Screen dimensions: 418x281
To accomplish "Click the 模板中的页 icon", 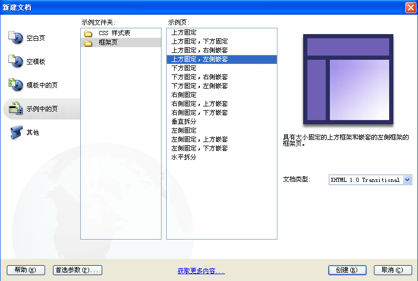I will pyautogui.click(x=16, y=84).
